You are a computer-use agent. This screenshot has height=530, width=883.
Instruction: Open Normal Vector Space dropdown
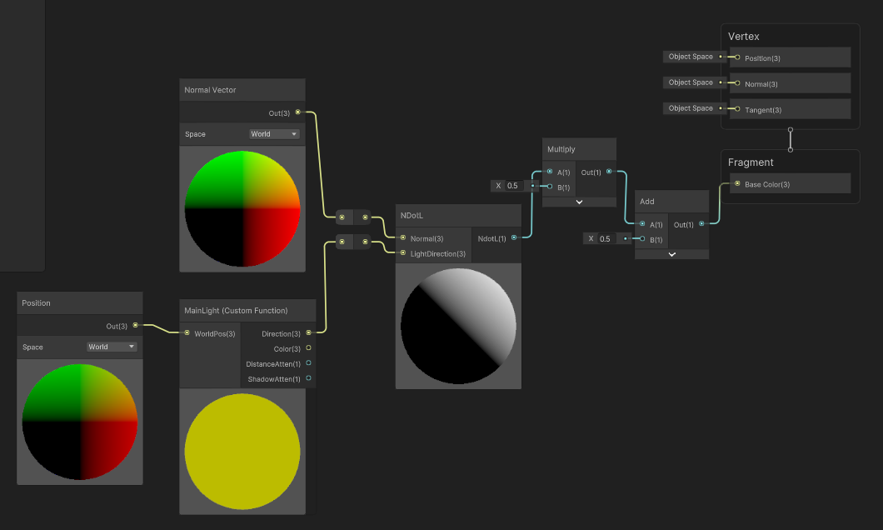click(x=274, y=134)
